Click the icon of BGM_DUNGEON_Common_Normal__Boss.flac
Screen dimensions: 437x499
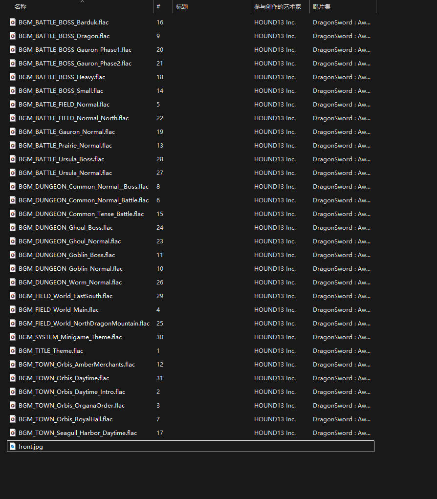coord(12,187)
